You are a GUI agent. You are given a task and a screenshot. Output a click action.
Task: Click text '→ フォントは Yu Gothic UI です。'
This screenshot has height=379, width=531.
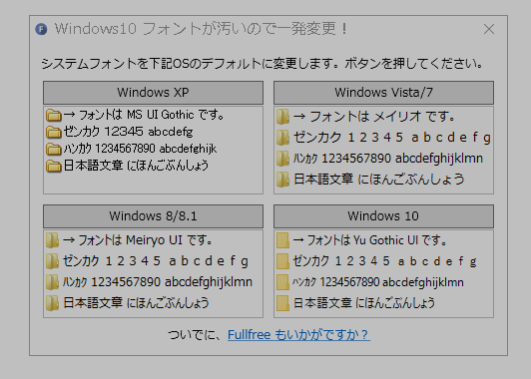pyautogui.click(x=369, y=240)
